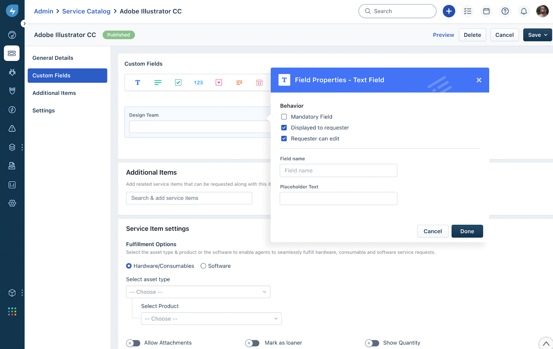Image resolution: width=553 pixels, height=349 pixels.
Task: Open the cube icon near sidebar bottom
Action: click(12, 293)
